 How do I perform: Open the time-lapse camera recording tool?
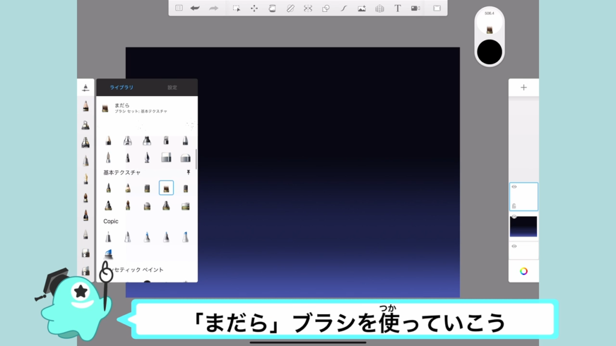pyautogui.click(x=415, y=8)
